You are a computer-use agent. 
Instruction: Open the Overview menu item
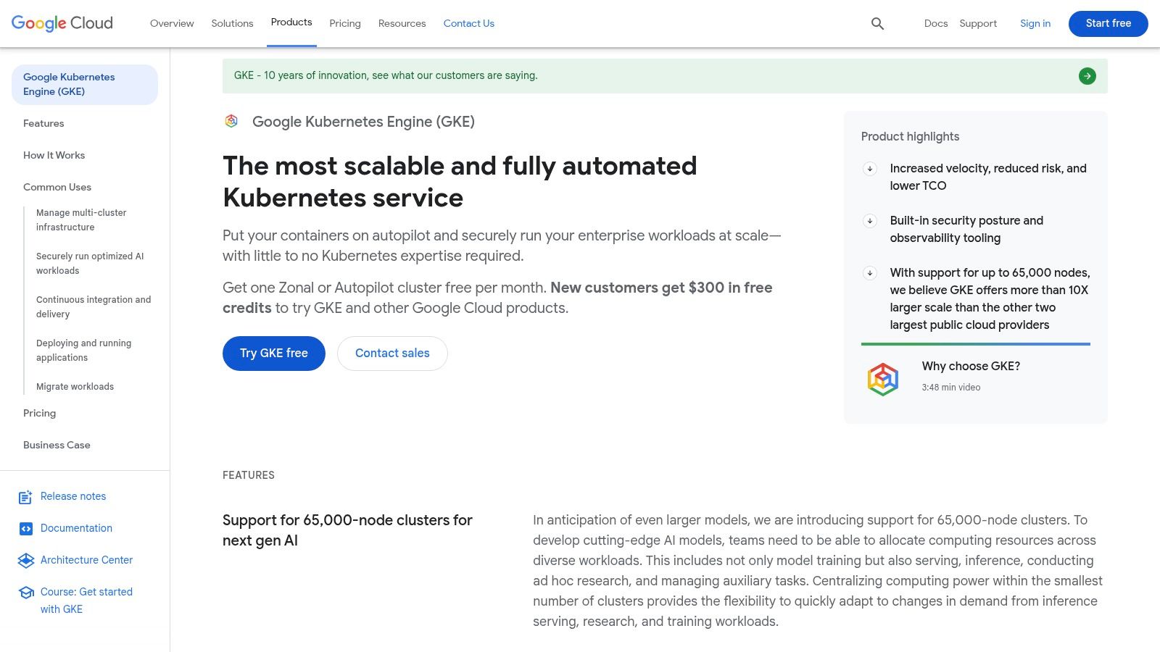coord(172,23)
